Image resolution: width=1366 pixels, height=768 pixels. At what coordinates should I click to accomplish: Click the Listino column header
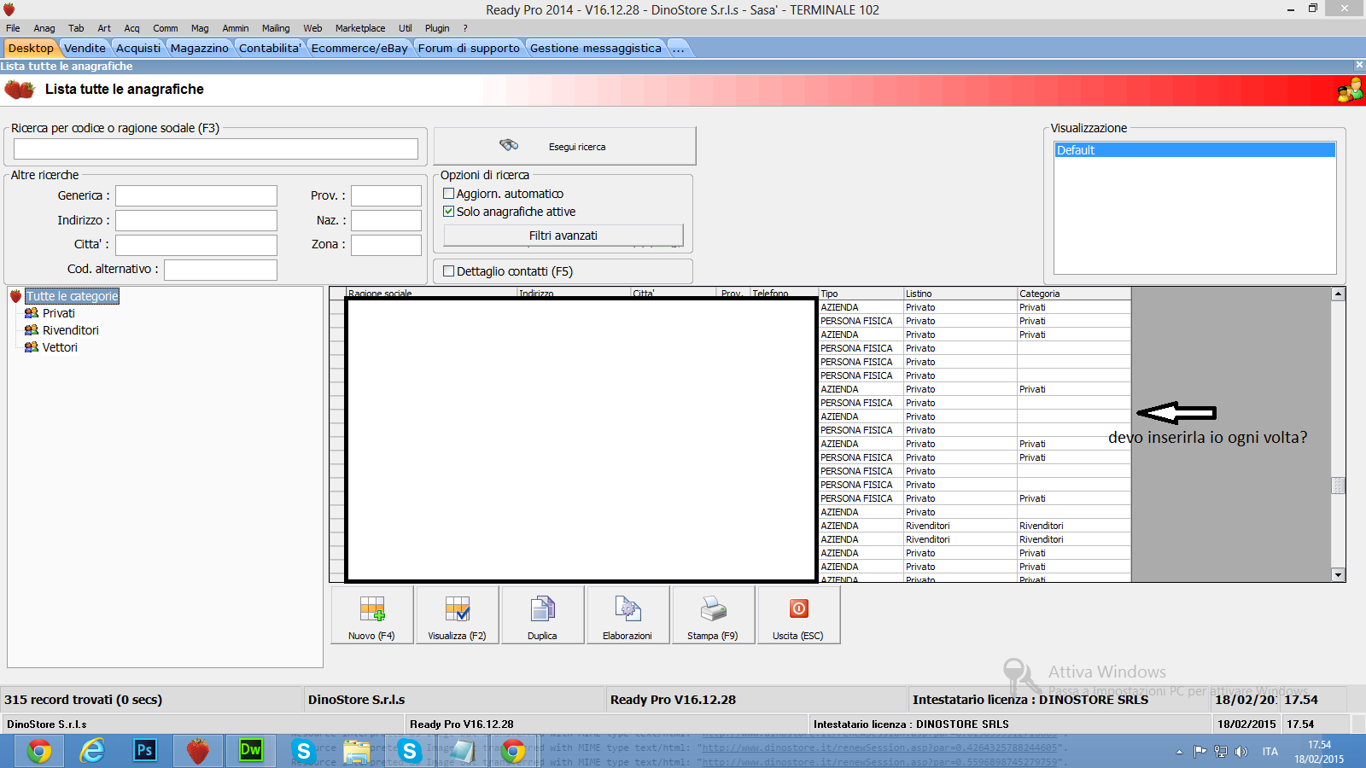(x=960, y=294)
